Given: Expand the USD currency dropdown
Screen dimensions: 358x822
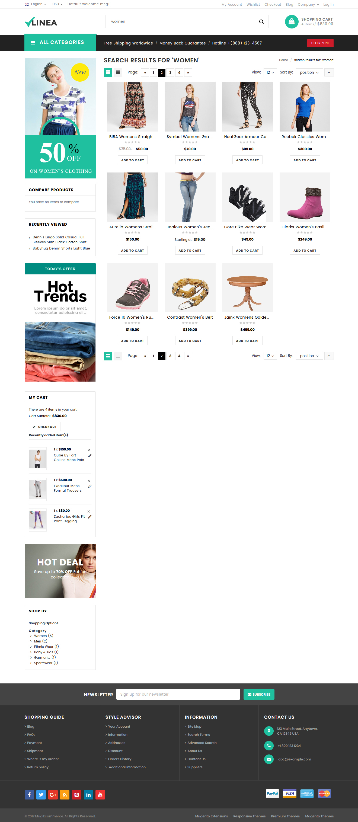Looking at the screenshot, I should pyautogui.click(x=57, y=4).
